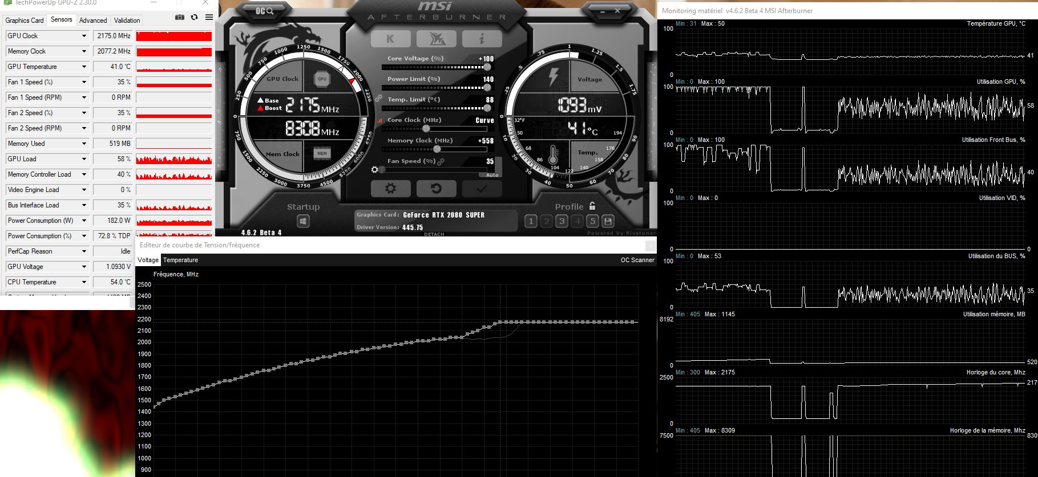Click the OC Scanner button in the curve editor
This screenshot has width=1038, height=477.
637,260
